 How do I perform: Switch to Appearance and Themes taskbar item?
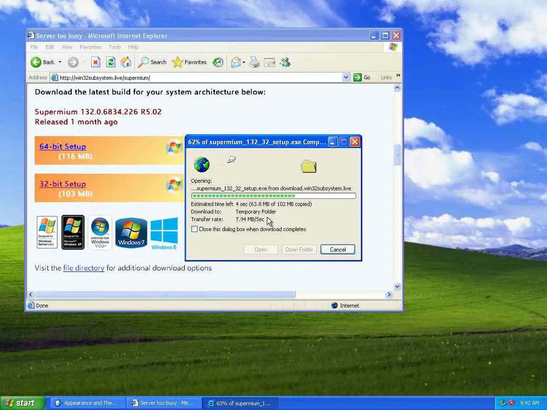[87, 403]
